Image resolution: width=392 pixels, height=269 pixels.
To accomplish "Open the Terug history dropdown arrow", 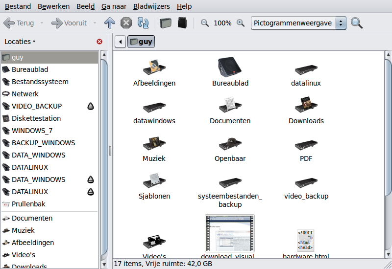I will point(42,23).
